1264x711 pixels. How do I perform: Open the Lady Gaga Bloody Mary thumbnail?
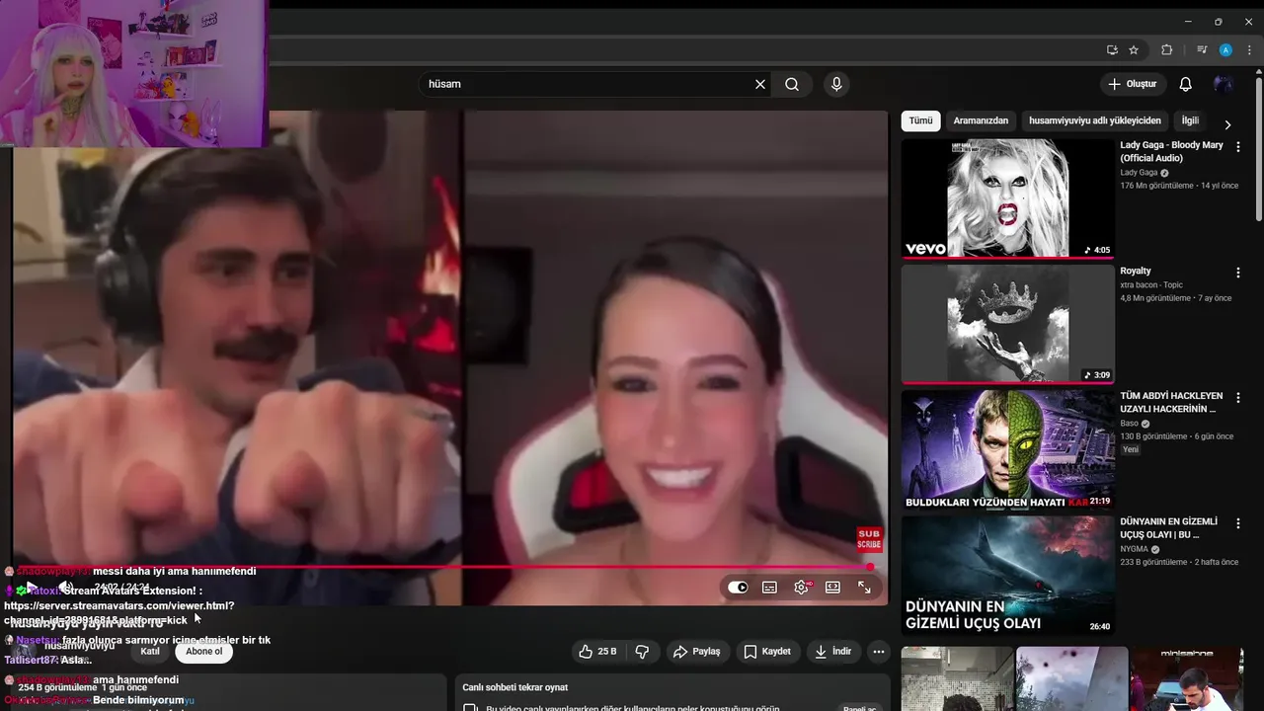click(x=1007, y=197)
